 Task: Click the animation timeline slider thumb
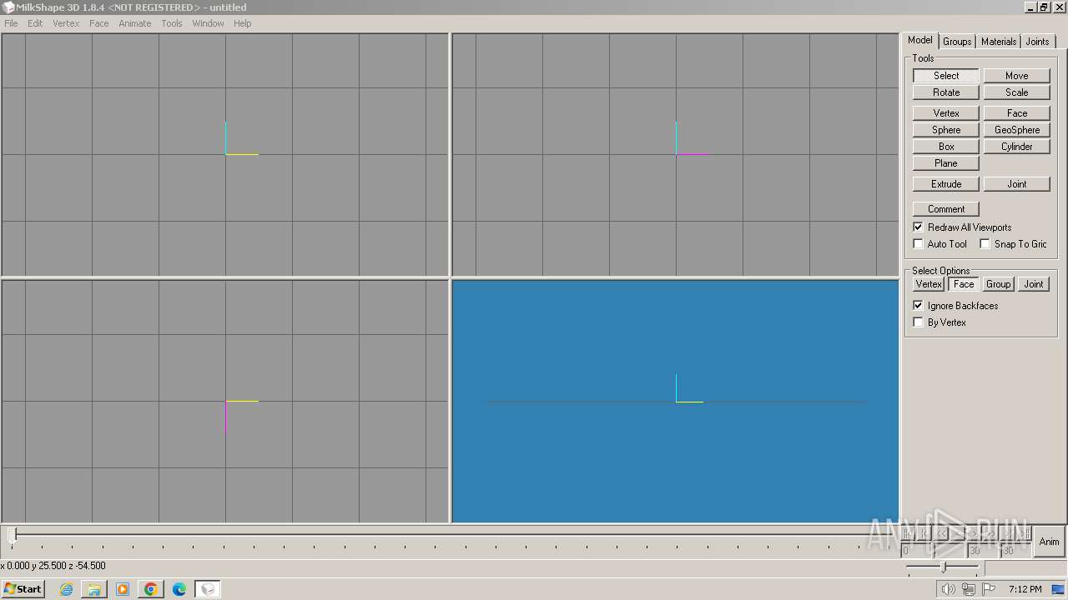[13, 534]
